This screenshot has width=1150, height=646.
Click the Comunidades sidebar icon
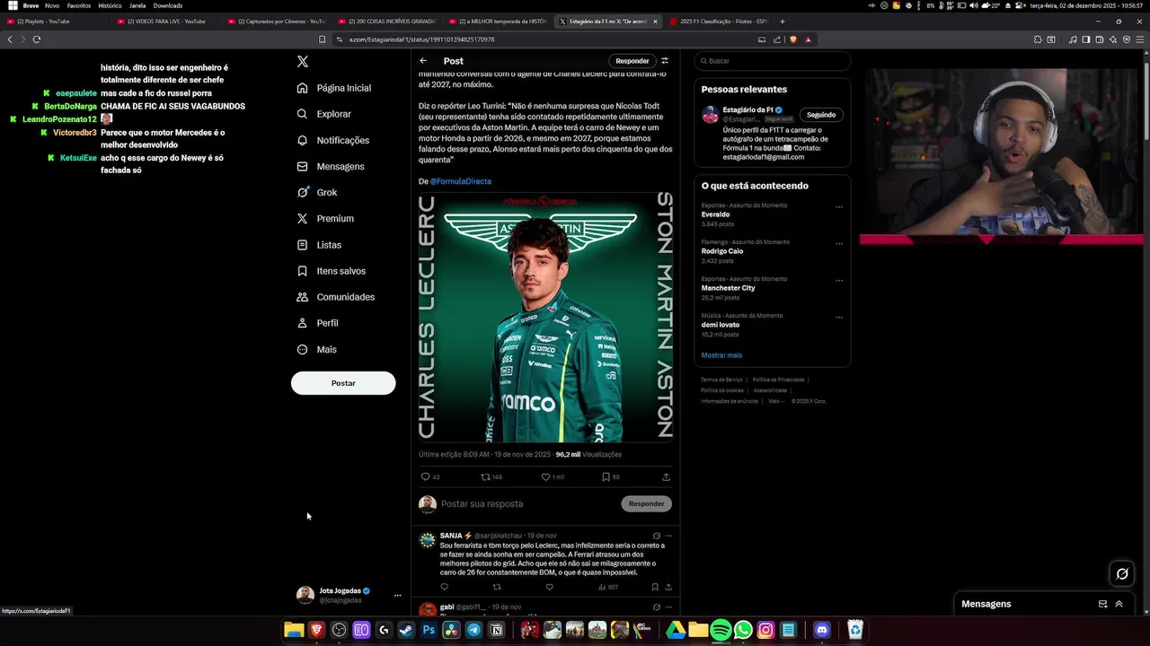pyautogui.click(x=303, y=297)
